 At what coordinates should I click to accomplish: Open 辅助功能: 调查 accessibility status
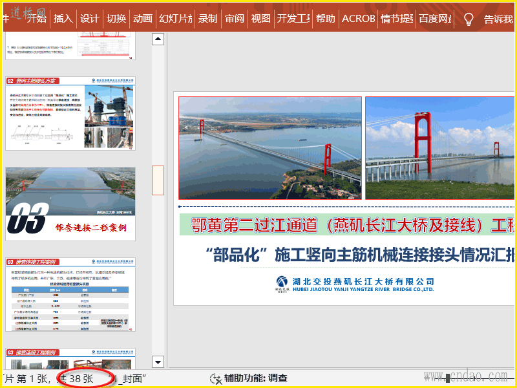click(x=255, y=378)
